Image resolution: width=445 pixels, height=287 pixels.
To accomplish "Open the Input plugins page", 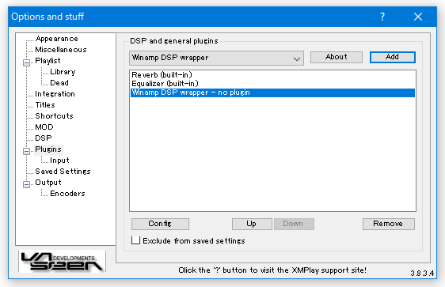I will (x=59, y=160).
